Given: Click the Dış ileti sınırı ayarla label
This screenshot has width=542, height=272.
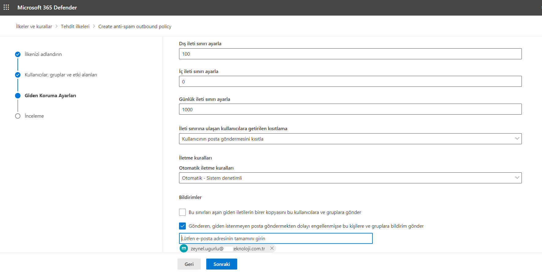Looking at the screenshot, I should click(x=200, y=44).
